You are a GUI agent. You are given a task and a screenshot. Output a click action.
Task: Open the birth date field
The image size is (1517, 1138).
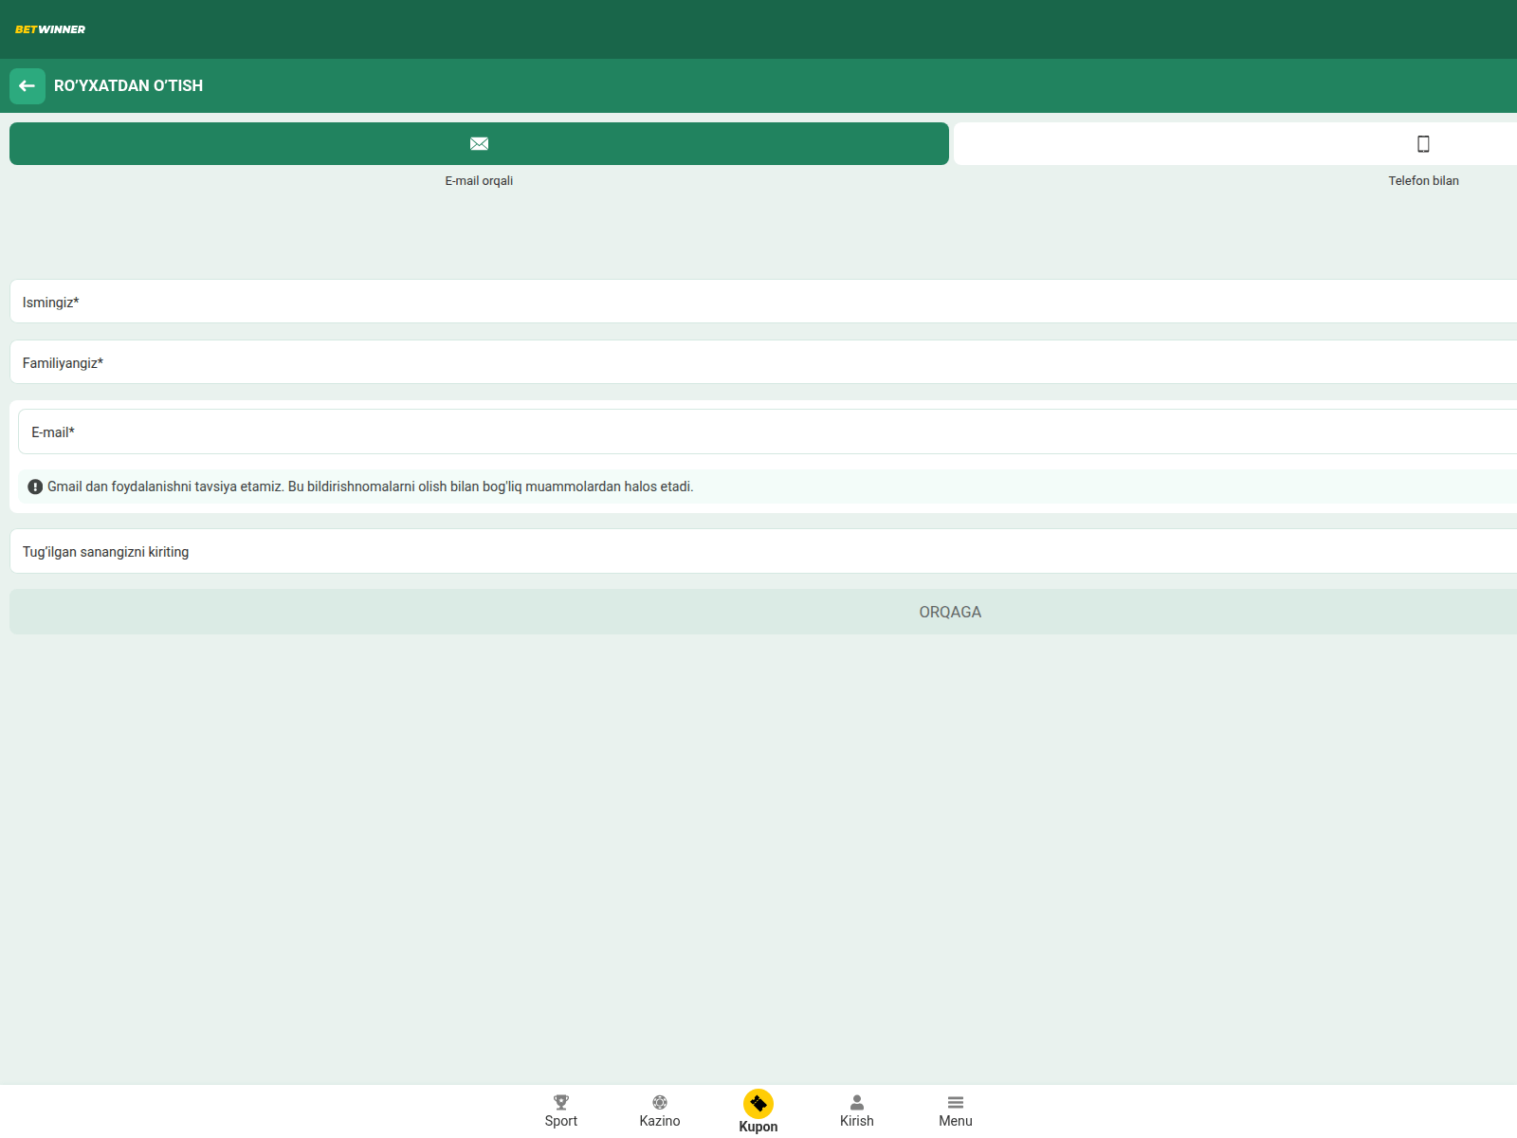tap(763, 551)
